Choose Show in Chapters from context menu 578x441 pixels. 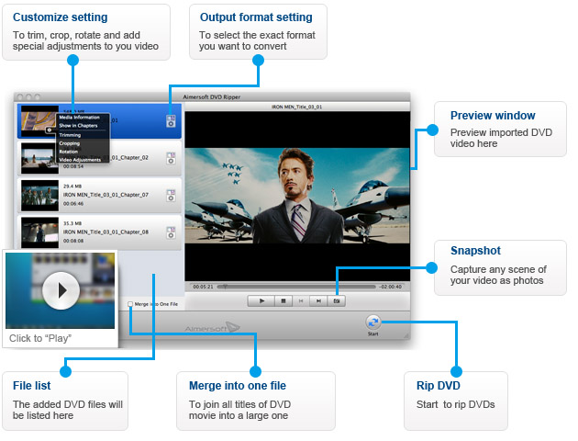[x=78, y=126]
